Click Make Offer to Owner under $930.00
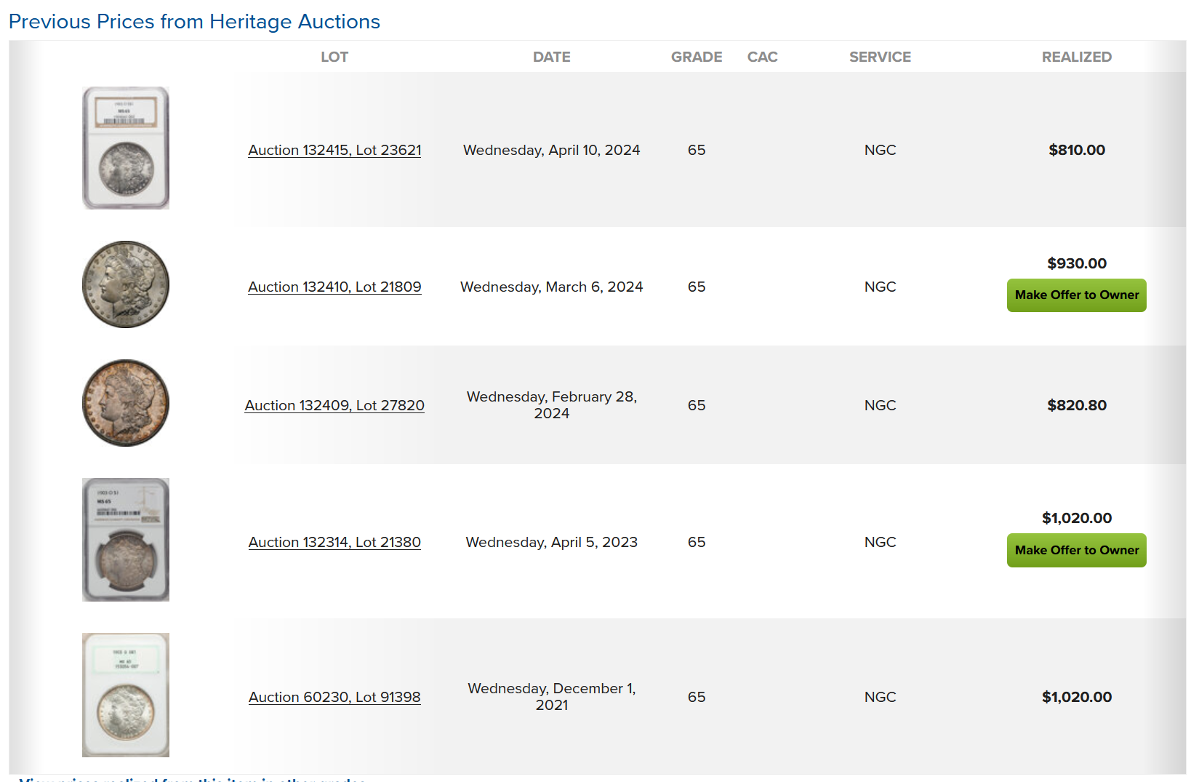Image resolution: width=1199 pixels, height=782 pixels. point(1077,295)
